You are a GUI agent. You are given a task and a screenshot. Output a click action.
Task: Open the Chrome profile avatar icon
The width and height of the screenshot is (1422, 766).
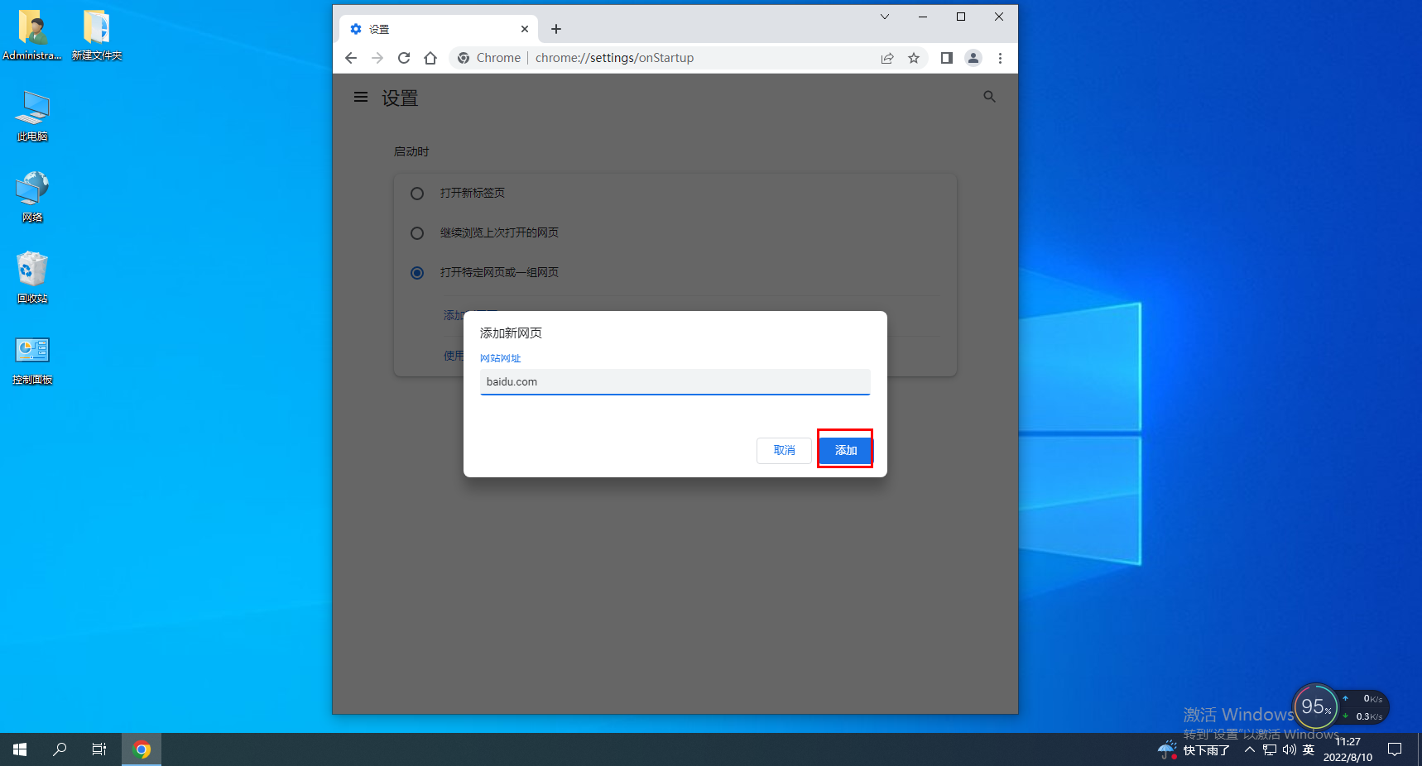click(973, 58)
